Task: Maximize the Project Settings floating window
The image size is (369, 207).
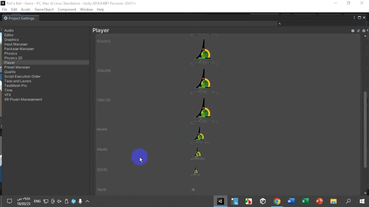Action: click(x=359, y=18)
